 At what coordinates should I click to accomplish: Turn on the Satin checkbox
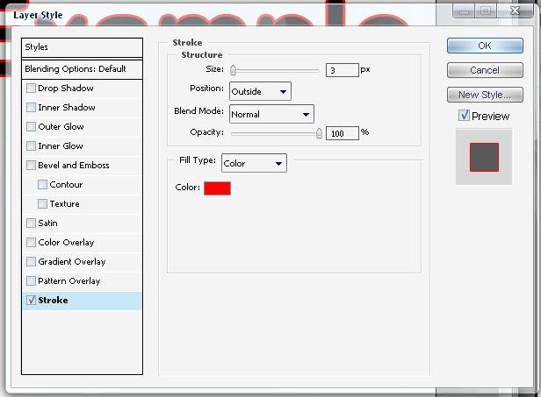(31, 223)
